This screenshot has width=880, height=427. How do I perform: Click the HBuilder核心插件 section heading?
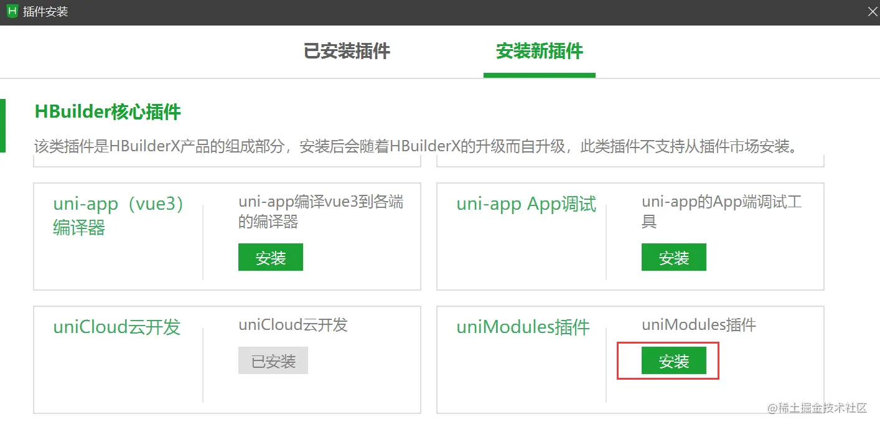pyautogui.click(x=108, y=112)
